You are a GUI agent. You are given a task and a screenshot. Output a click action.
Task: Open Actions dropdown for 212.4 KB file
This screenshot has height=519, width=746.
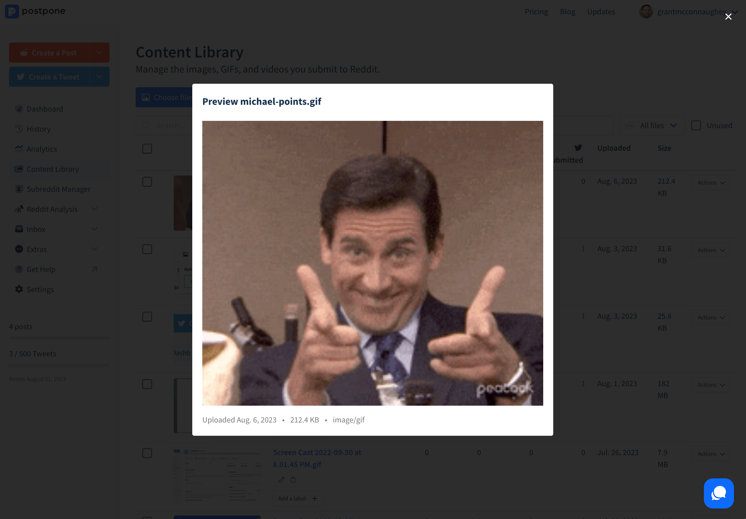711,183
